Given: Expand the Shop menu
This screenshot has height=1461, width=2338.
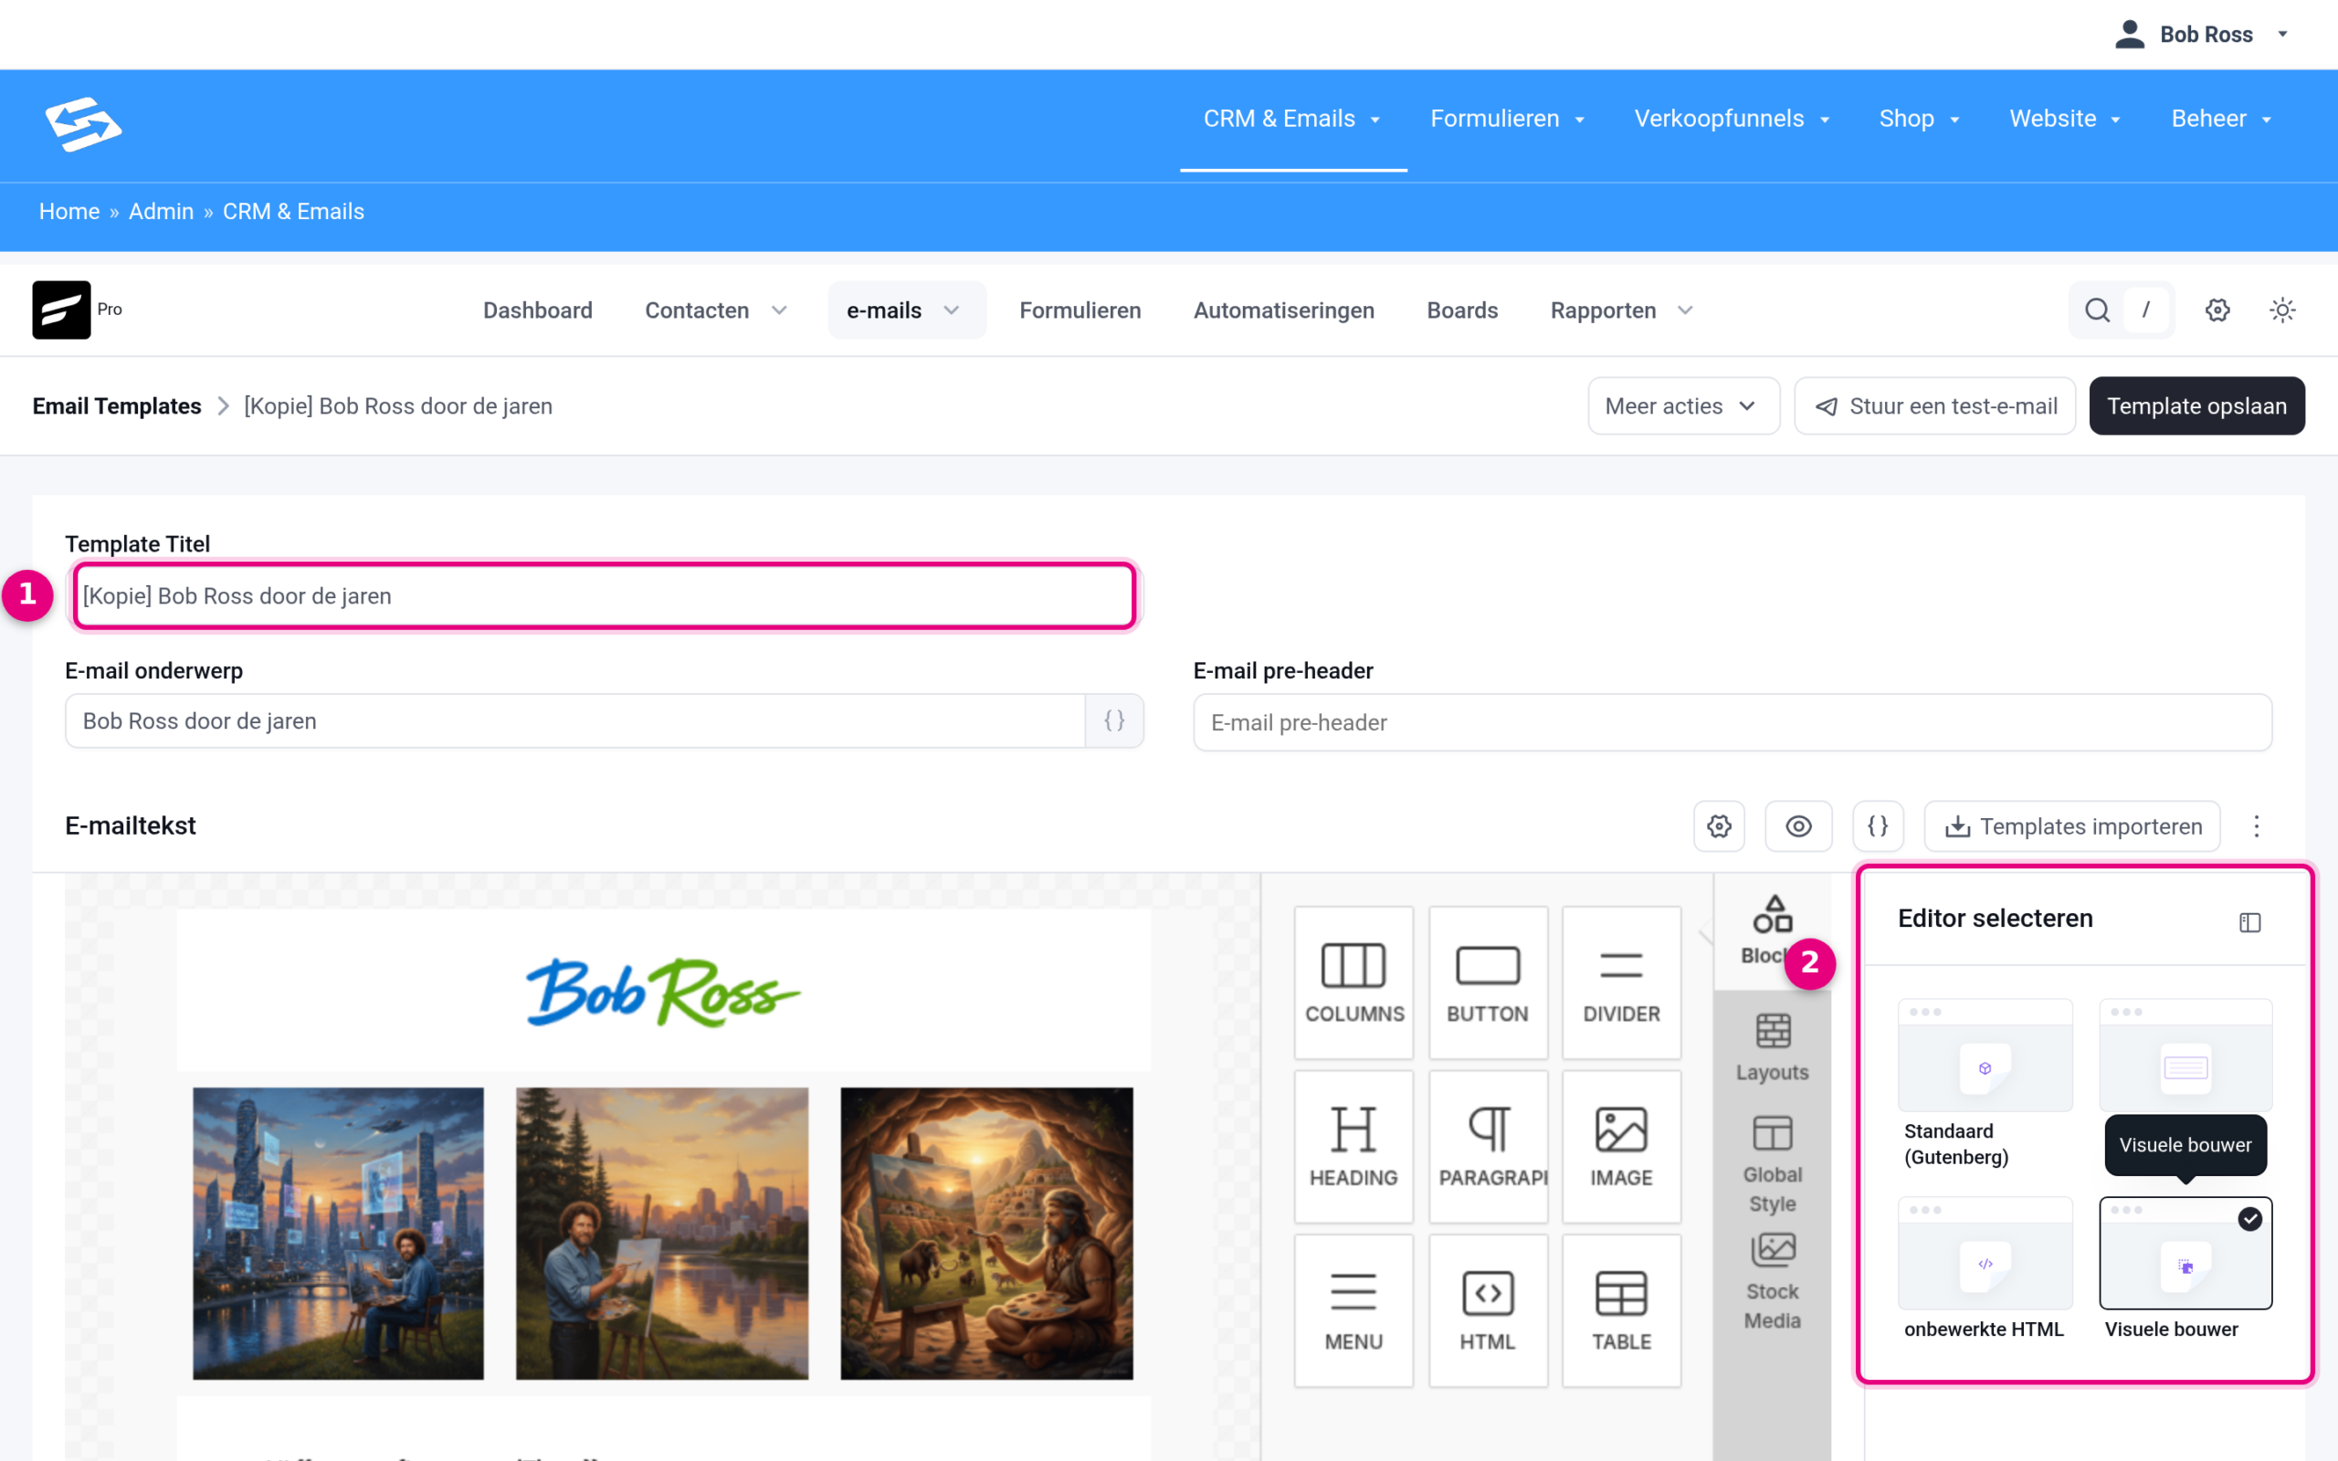Looking at the screenshot, I should 1919,118.
